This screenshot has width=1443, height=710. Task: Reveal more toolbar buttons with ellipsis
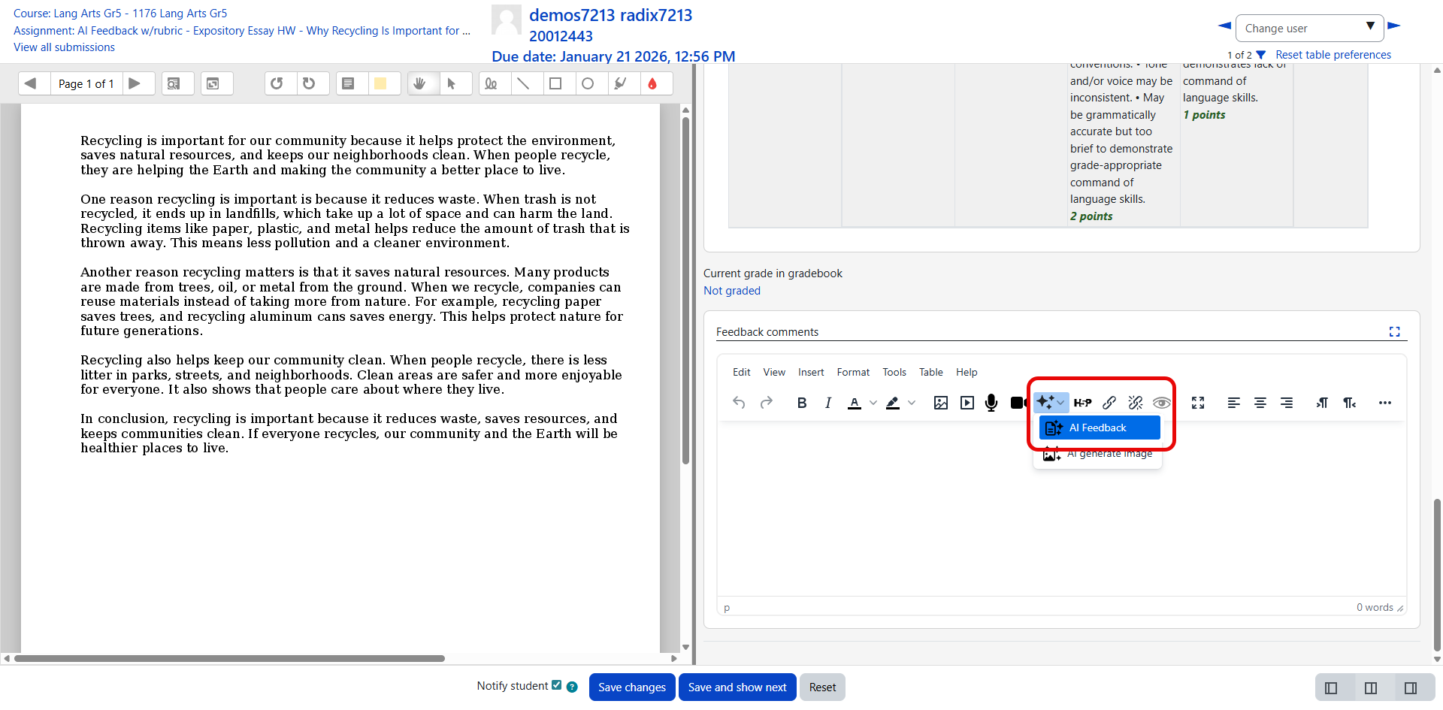pos(1384,403)
